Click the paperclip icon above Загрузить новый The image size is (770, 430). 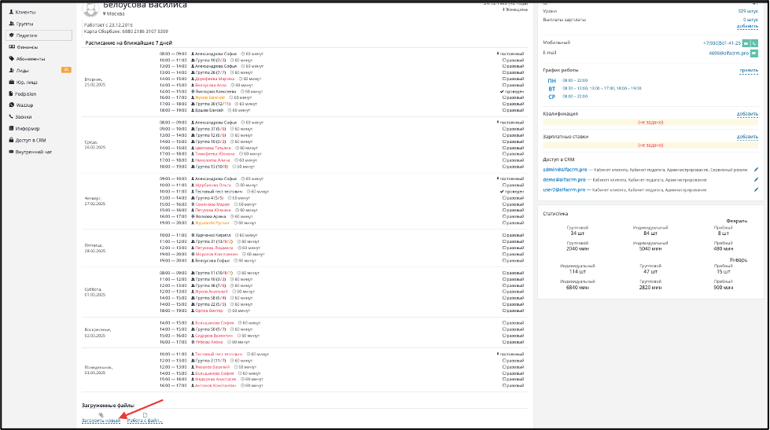pos(101,414)
